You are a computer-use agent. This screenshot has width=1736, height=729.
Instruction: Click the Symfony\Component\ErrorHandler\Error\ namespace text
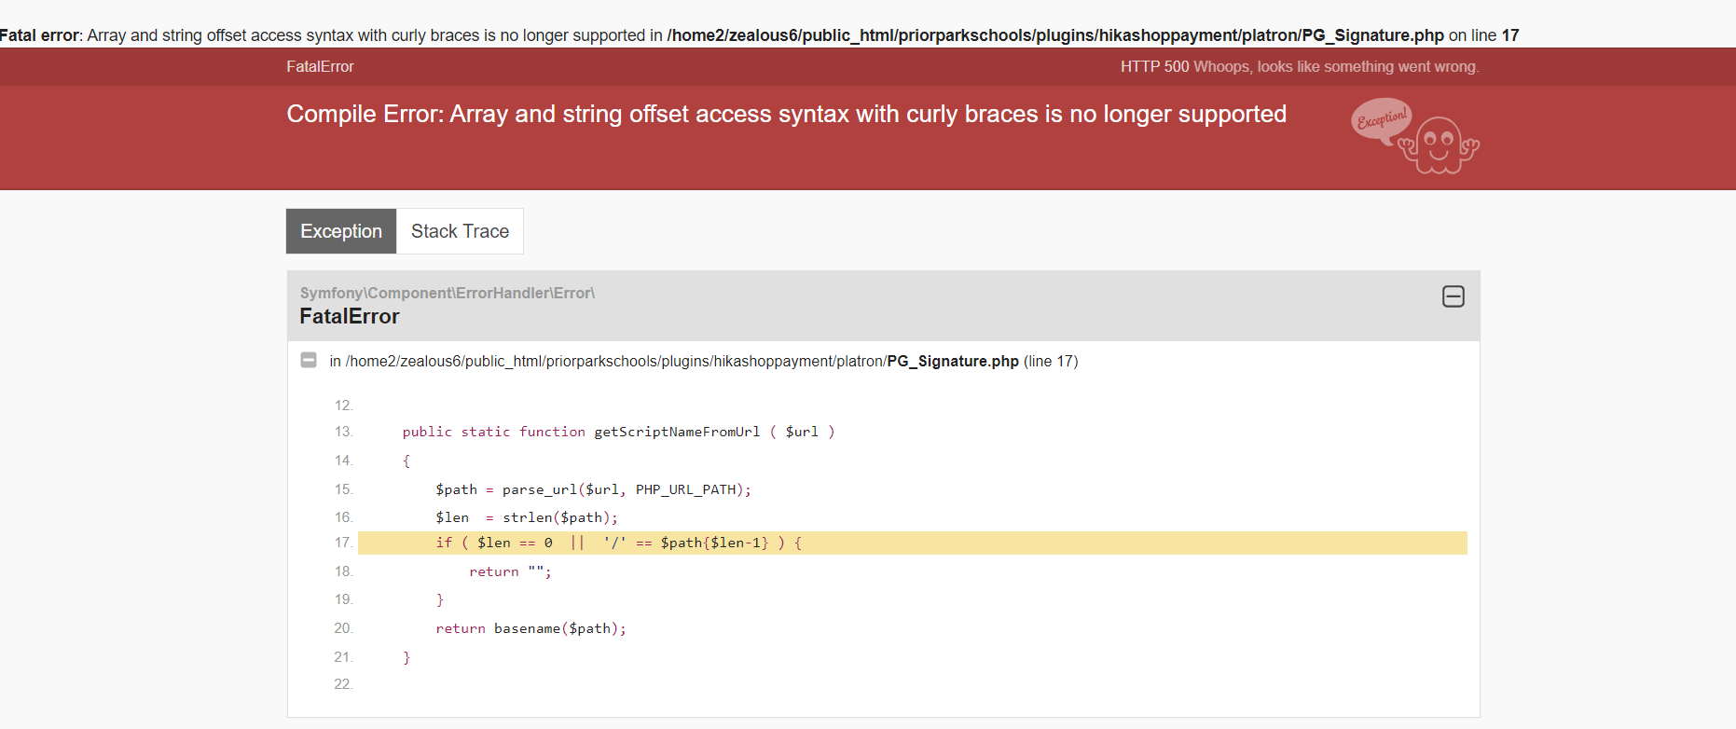tap(448, 293)
